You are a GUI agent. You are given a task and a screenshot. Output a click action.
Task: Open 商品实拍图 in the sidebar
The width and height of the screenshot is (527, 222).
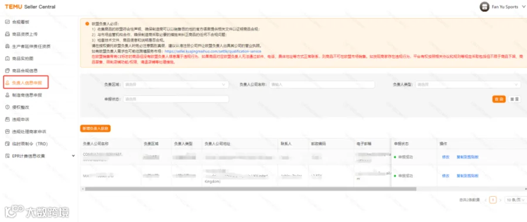23,58
